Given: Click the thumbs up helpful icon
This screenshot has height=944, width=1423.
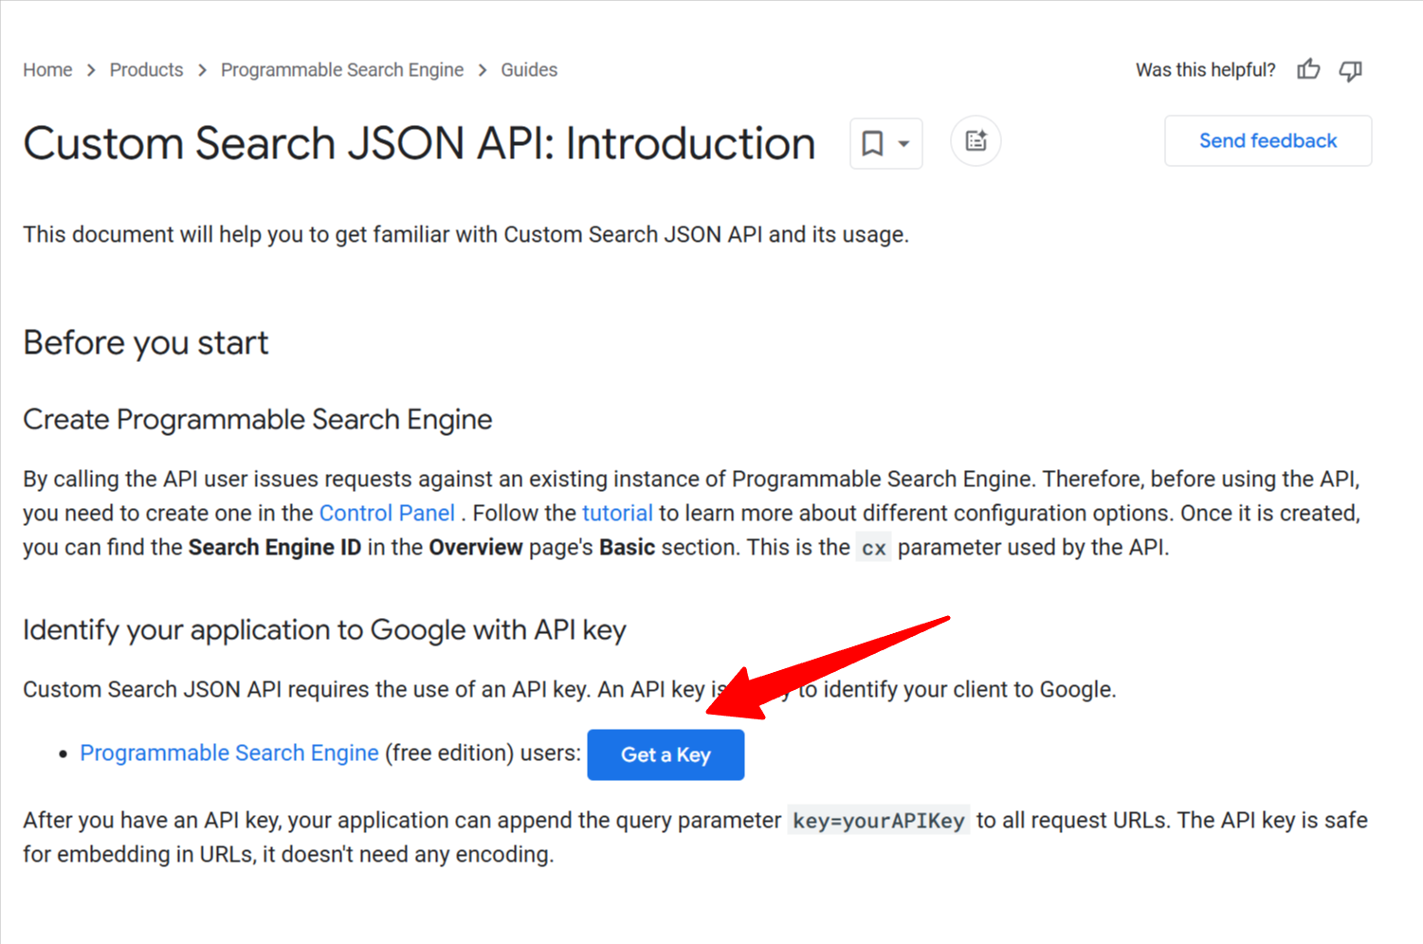Looking at the screenshot, I should click(1308, 69).
